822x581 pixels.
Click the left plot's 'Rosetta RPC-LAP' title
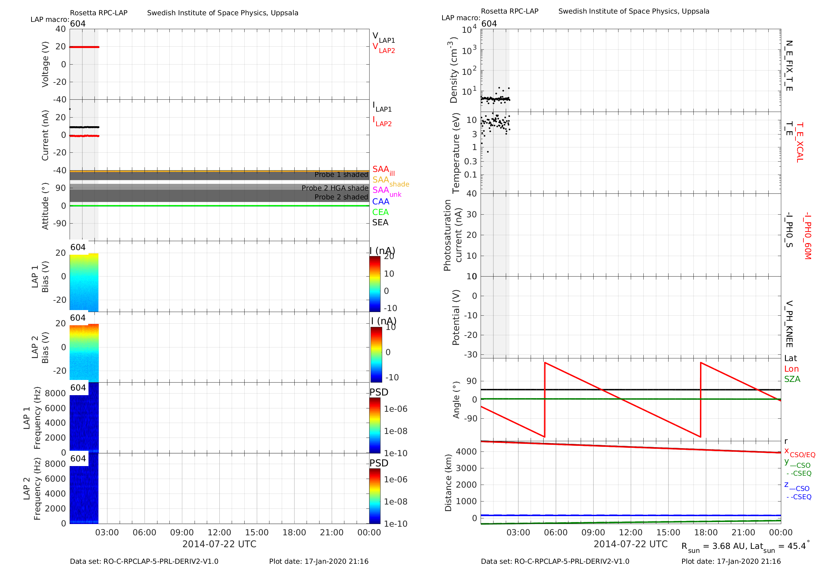click(x=98, y=13)
